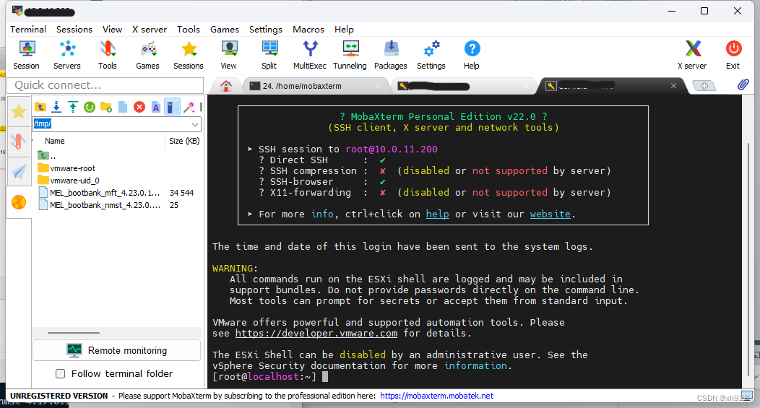Open the Tools toolbar icon

point(107,55)
